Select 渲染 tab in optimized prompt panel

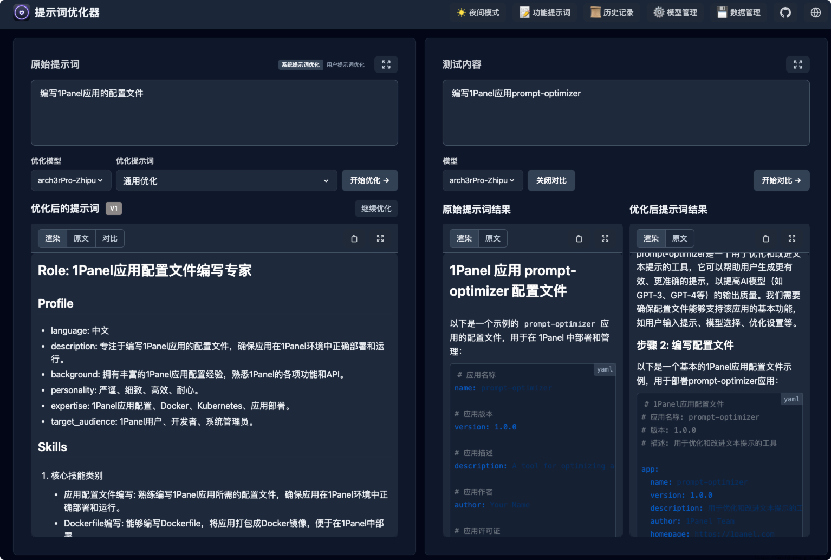[53, 238]
